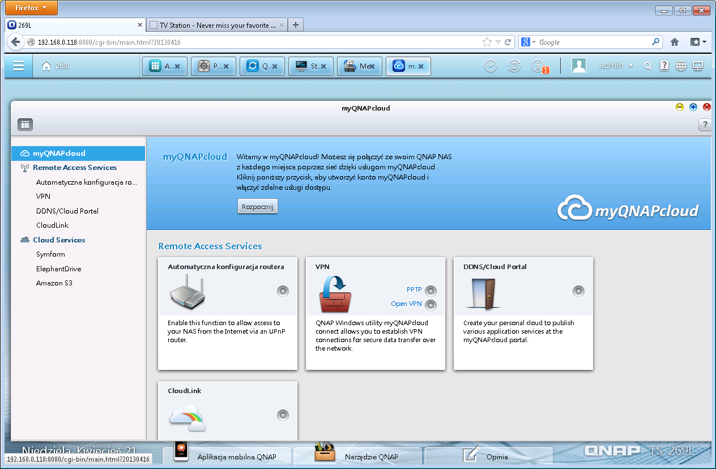The height and width of the screenshot is (469, 716).
Task: Open Aplikacja mobilna QNAP at the bottom
Action: (227, 457)
